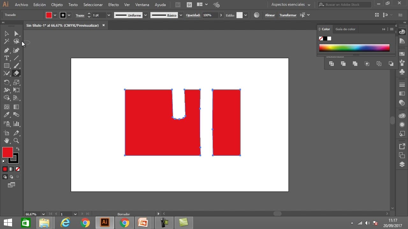The image size is (408, 229).
Task: Set paint mode to None
Action: 18,169
